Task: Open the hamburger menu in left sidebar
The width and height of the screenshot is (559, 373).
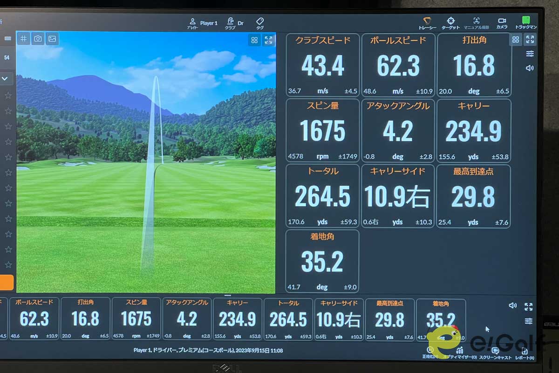Action: click(x=8, y=39)
